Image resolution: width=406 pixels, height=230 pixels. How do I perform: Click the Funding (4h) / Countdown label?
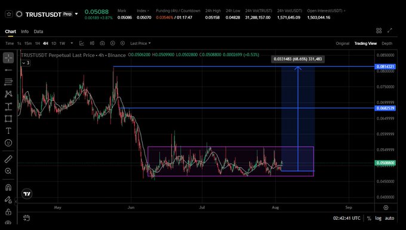[178, 11]
